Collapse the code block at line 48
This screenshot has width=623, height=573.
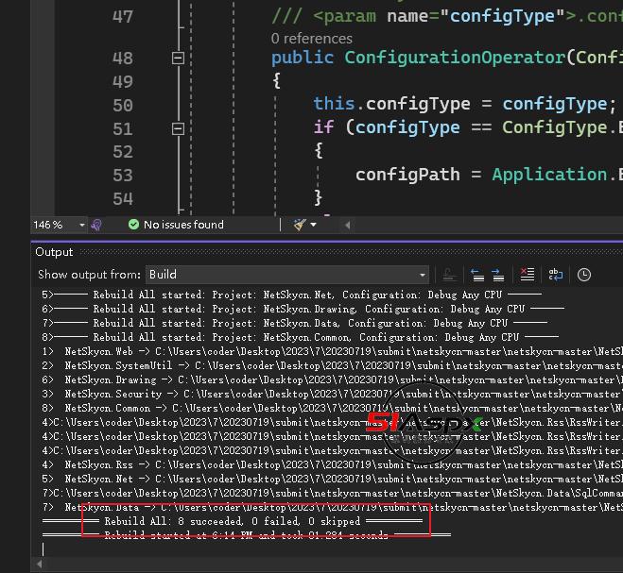click(x=178, y=59)
